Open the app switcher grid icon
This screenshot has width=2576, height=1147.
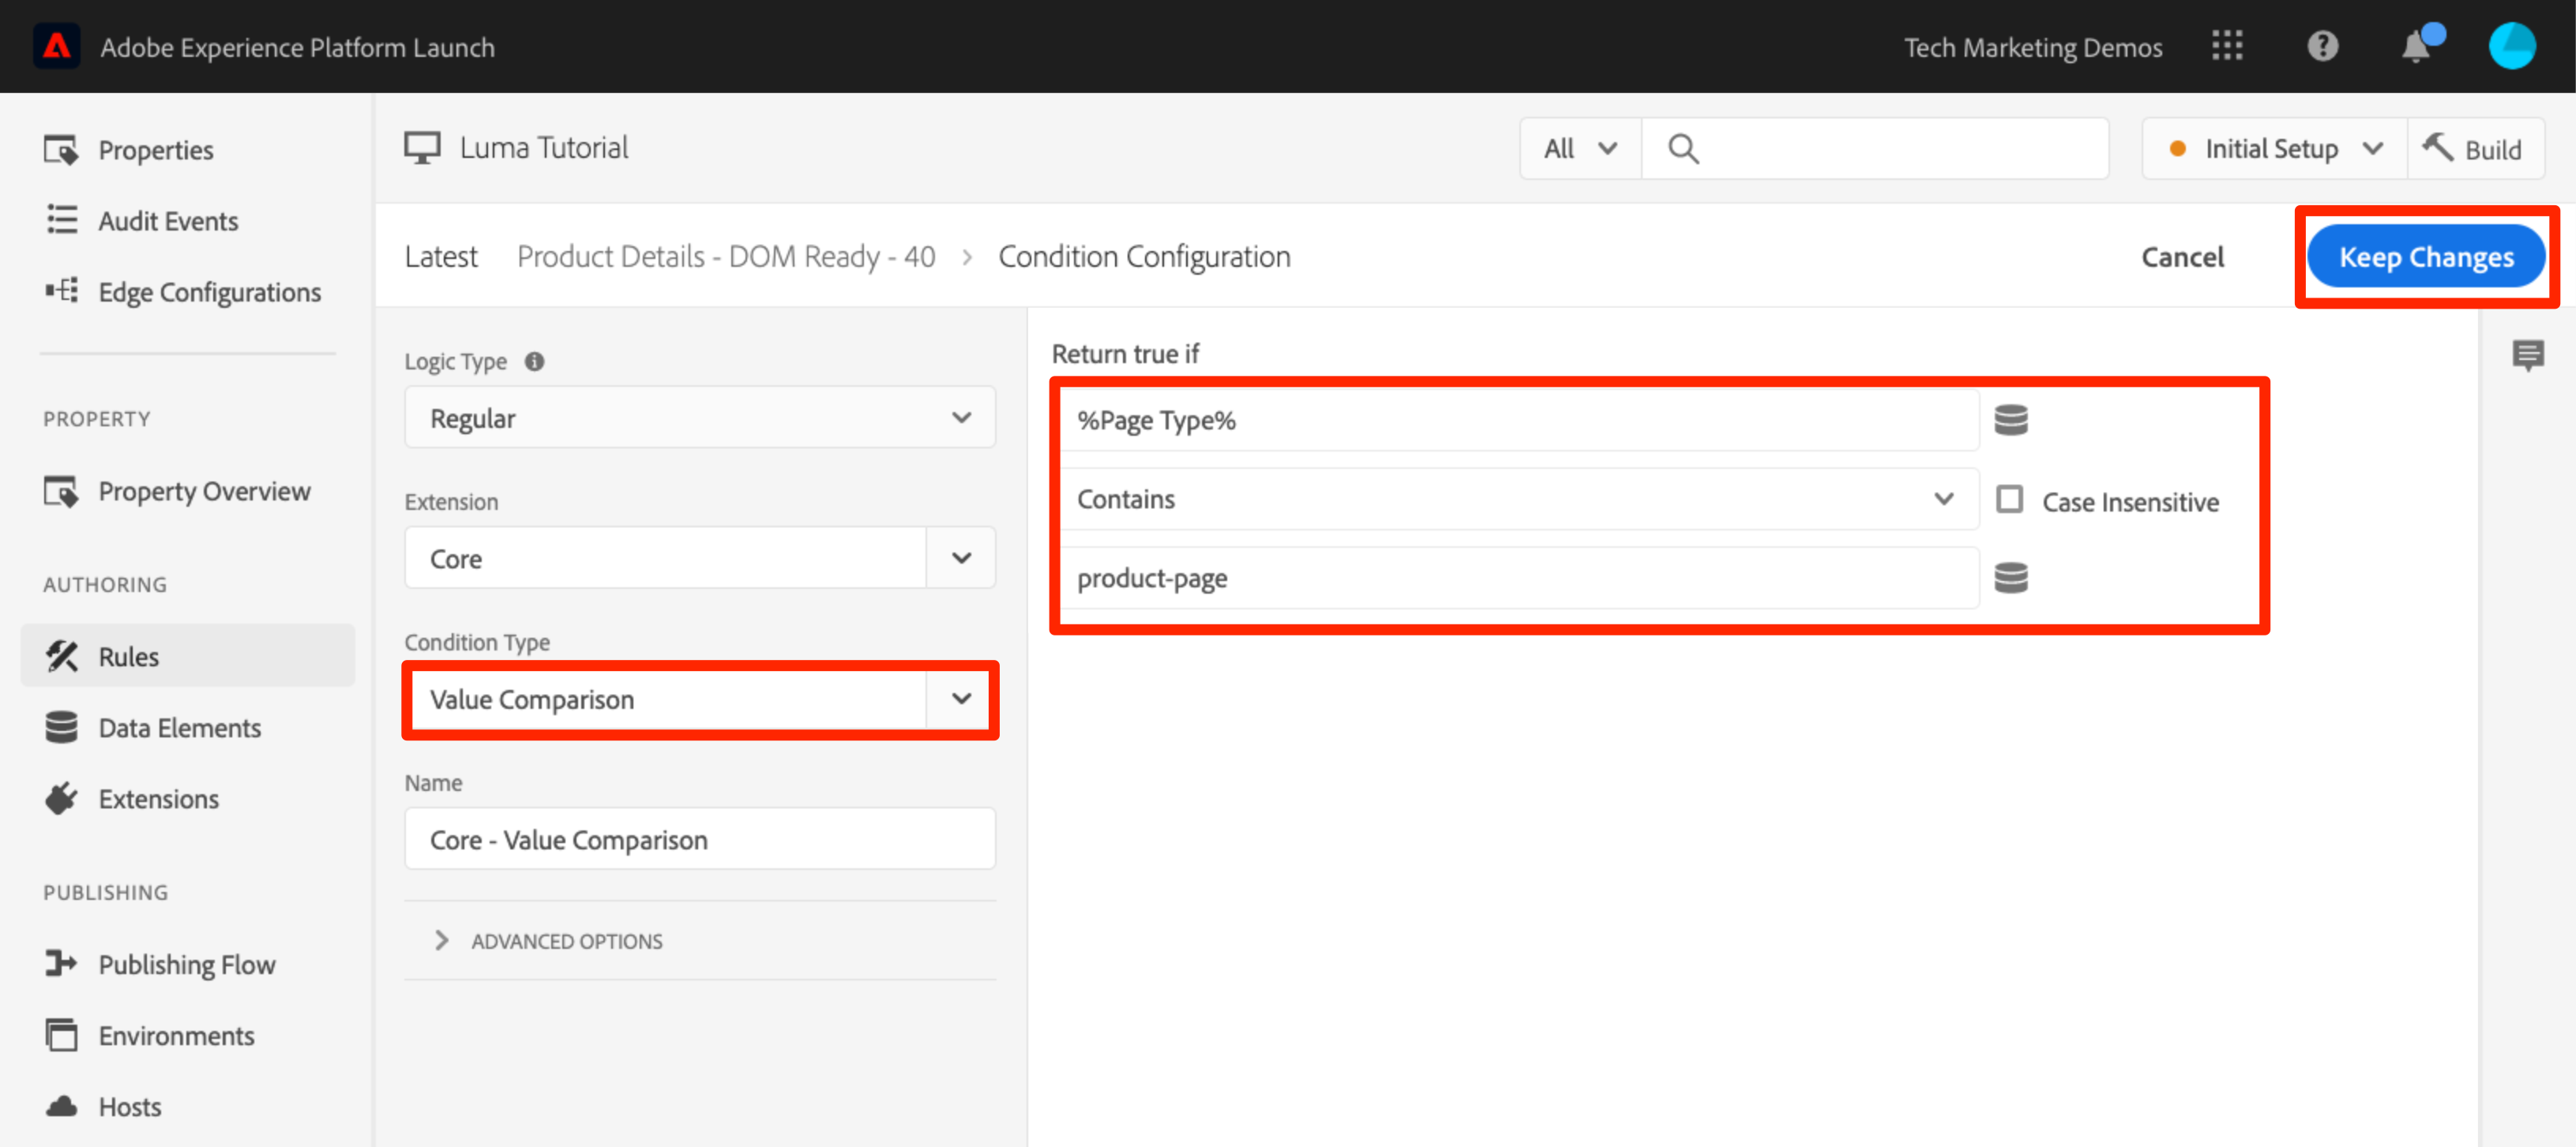point(2227,46)
